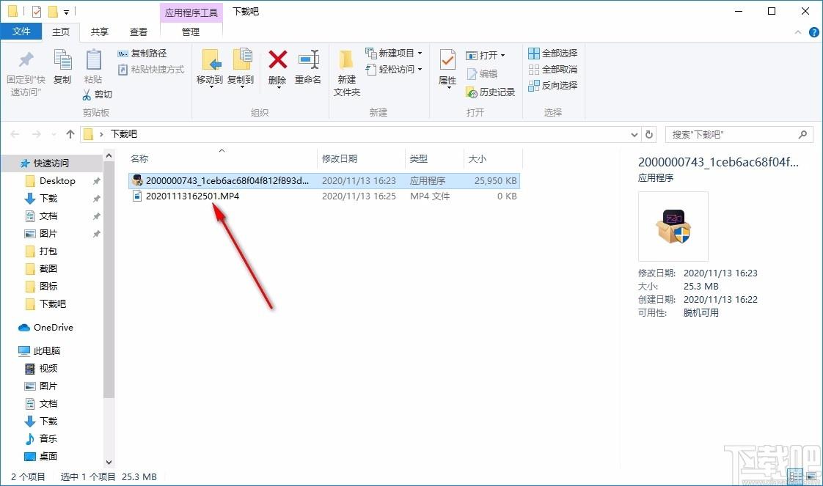823x486 pixels.
Task: Click the installer preview thumbnail
Action: click(x=673, y=226)
